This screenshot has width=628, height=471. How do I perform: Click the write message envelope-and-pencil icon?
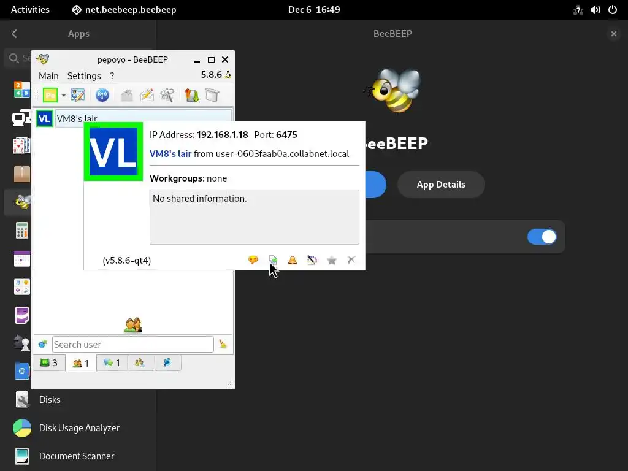(147, 95)
